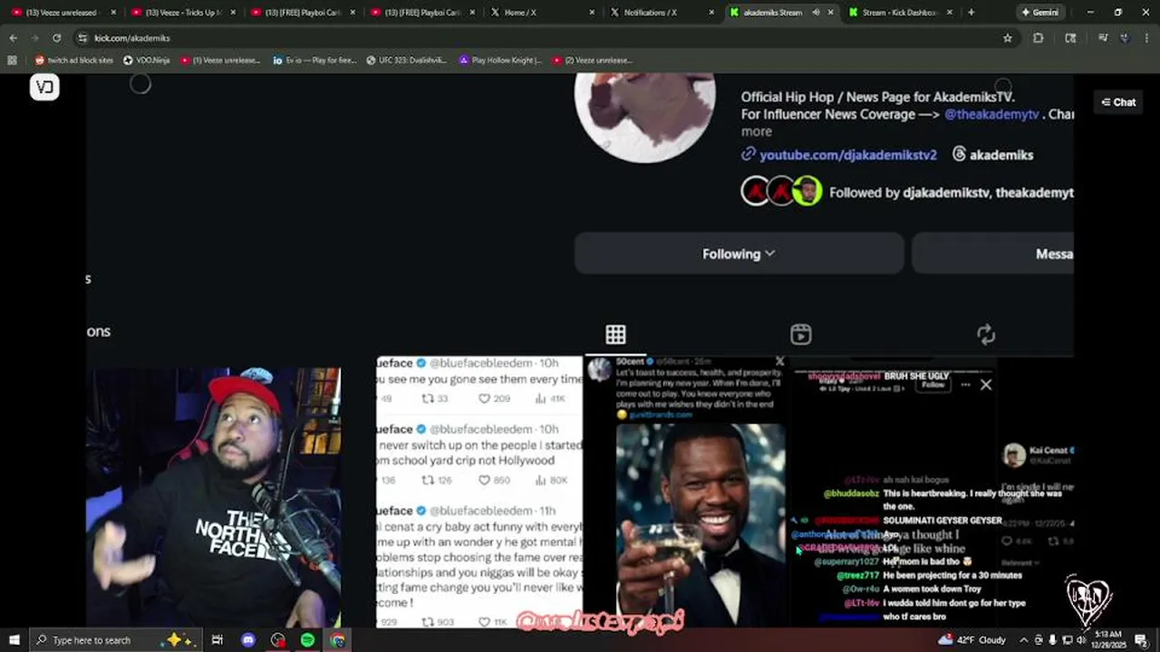
Task: Open Windows Start menu
Action: click(14, 640)
